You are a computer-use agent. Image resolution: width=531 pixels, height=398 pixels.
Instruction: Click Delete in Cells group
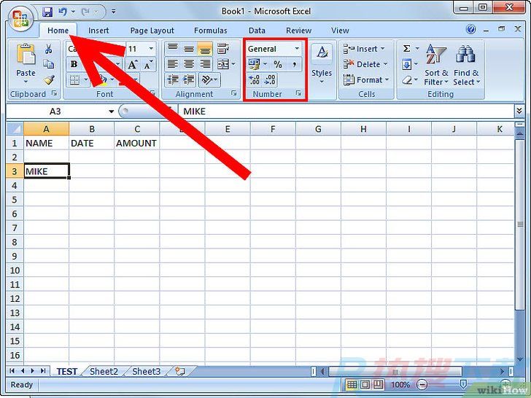click(365, 64)
